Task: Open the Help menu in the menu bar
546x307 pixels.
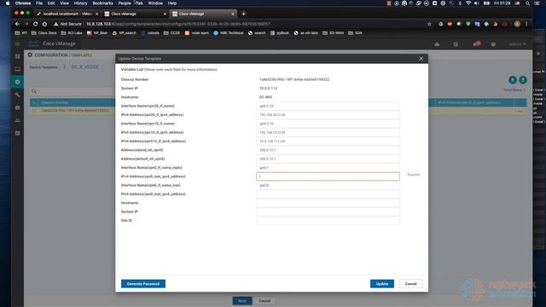Action: pyautogui.click(x=172, y=3)
